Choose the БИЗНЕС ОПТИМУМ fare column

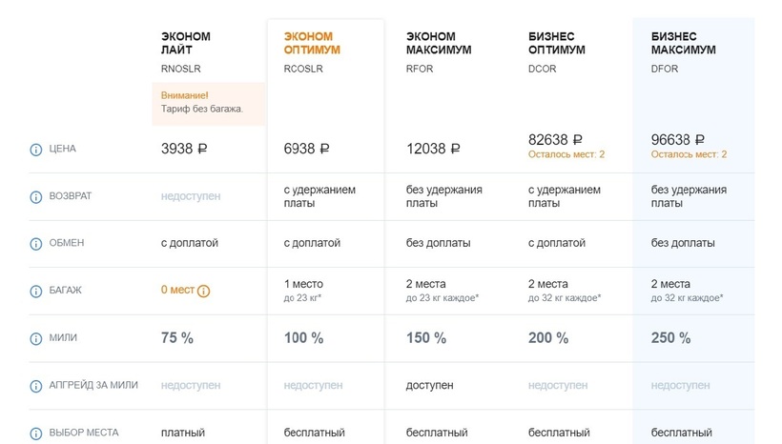point(556,43)
